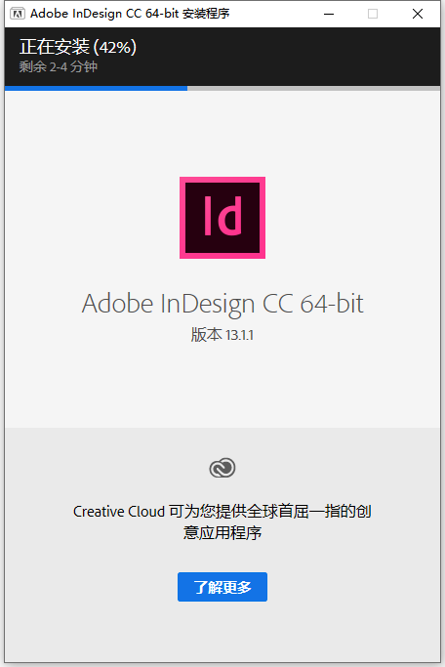Click the 版本 13.1.1 version label
This screenshot has height=667, width=445.
point(222,335)
